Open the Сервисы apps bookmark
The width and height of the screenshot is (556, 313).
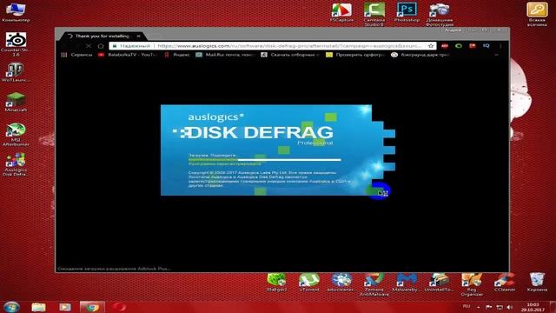tap(76, 55)
